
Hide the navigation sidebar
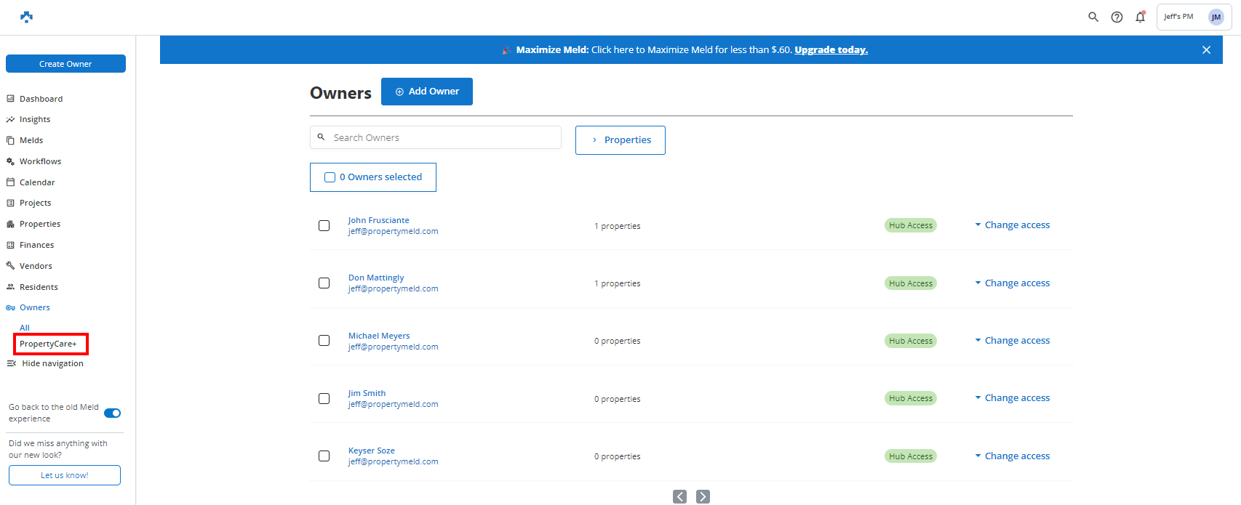(x=45, y=363)
